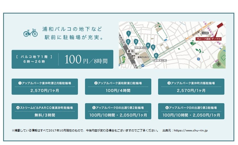Click the bicycle icon beside the heading

31,33
